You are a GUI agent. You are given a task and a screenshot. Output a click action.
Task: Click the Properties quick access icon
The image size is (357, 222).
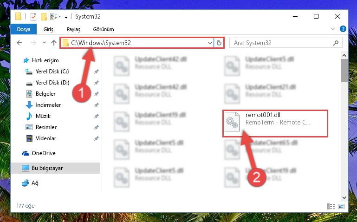[33, 17]
